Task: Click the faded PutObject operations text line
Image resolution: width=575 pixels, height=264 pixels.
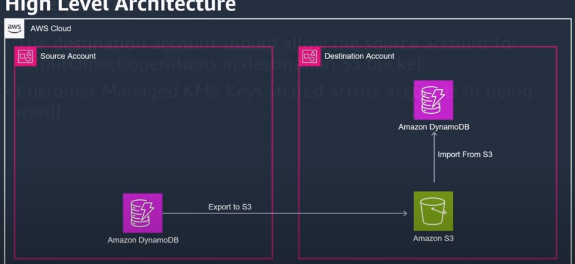Action: [x=220, y=64]
